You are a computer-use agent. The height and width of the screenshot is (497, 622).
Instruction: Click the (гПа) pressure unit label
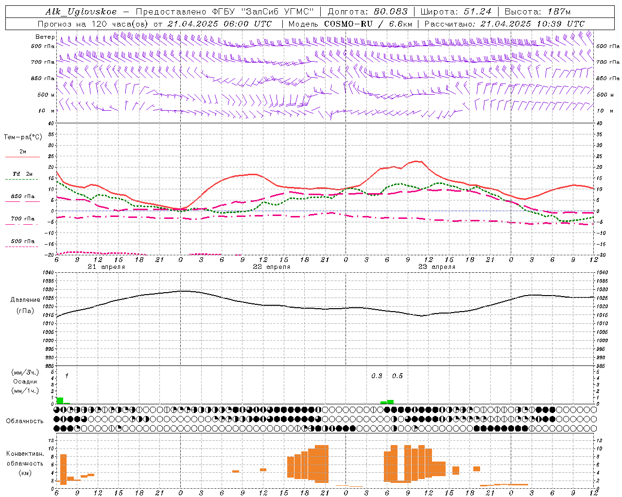25,311
